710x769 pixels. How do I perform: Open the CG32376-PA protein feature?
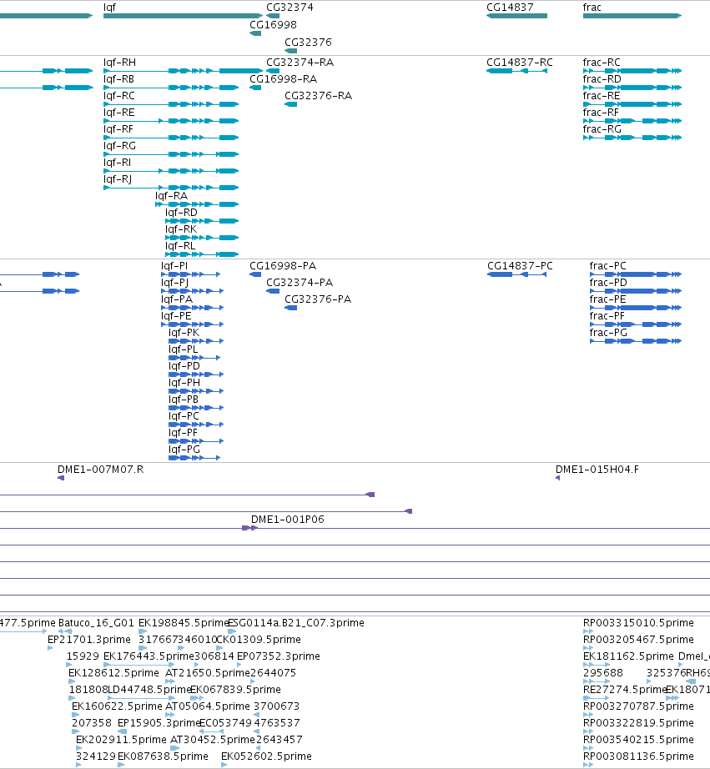click(x=318, y=299)
